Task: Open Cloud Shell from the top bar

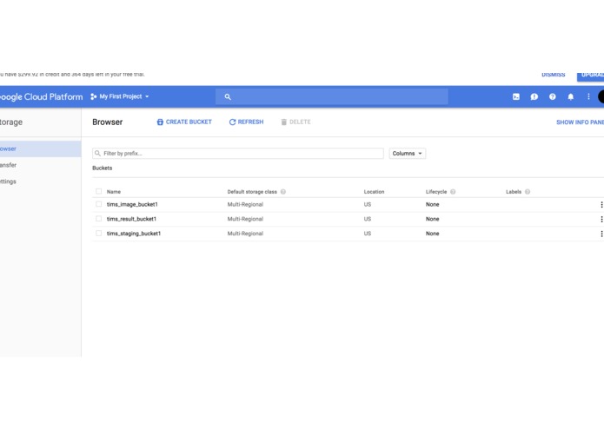Action: pyautogui.click(x=515, y=97)
